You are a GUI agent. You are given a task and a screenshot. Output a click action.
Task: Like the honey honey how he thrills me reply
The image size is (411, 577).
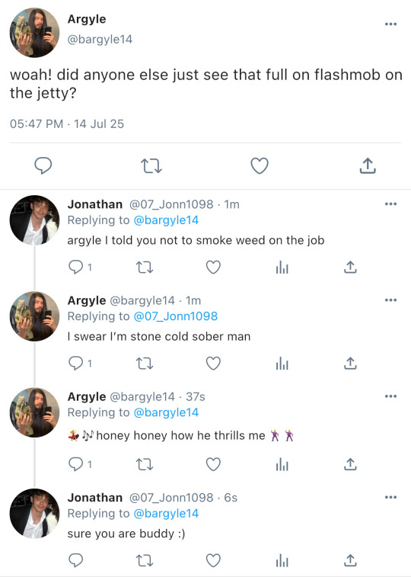point(213,464)
